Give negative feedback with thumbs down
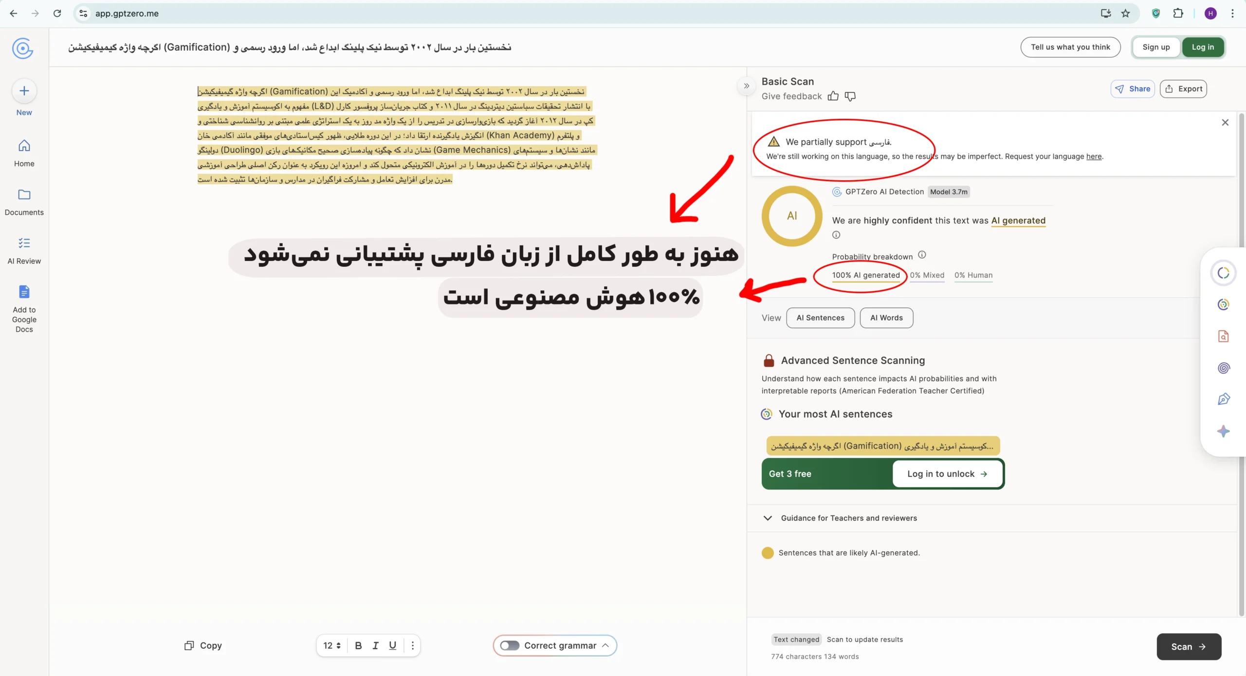This screenshot has width=1246, height=676. coord(849,96)
